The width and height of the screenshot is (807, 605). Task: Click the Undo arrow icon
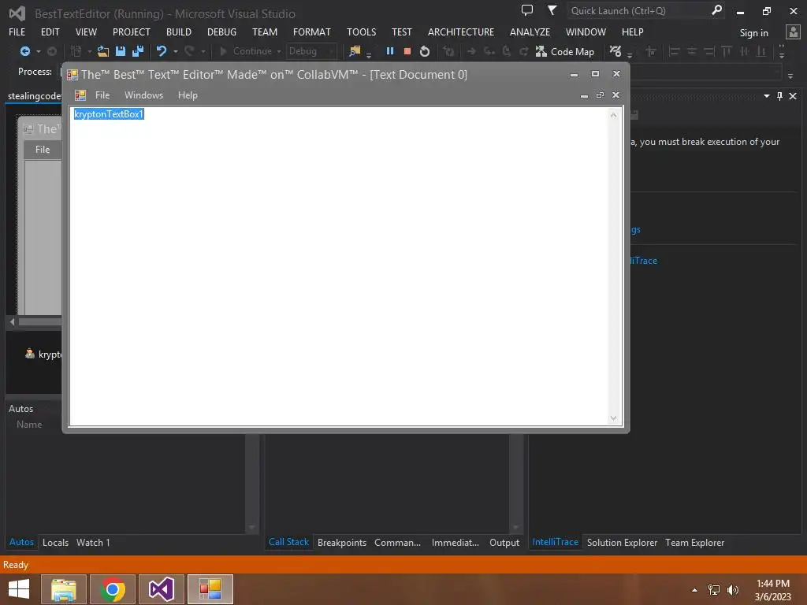point(162,51)
